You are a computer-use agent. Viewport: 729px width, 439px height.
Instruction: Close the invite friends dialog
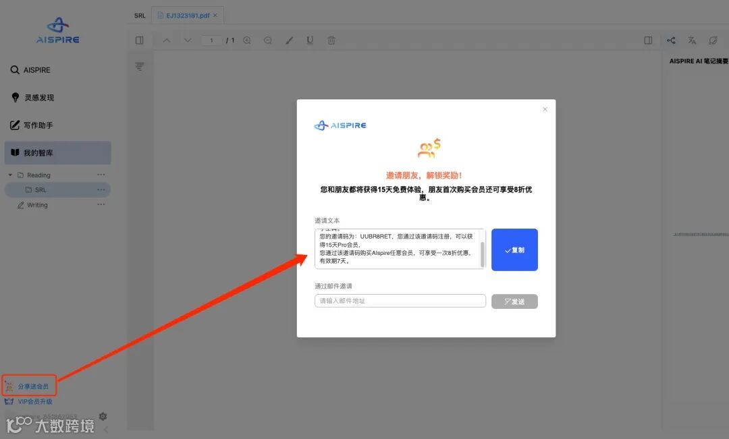pos(545,109)
